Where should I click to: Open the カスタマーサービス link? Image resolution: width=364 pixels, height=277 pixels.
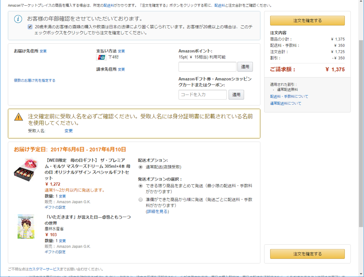tap(44, 269)
